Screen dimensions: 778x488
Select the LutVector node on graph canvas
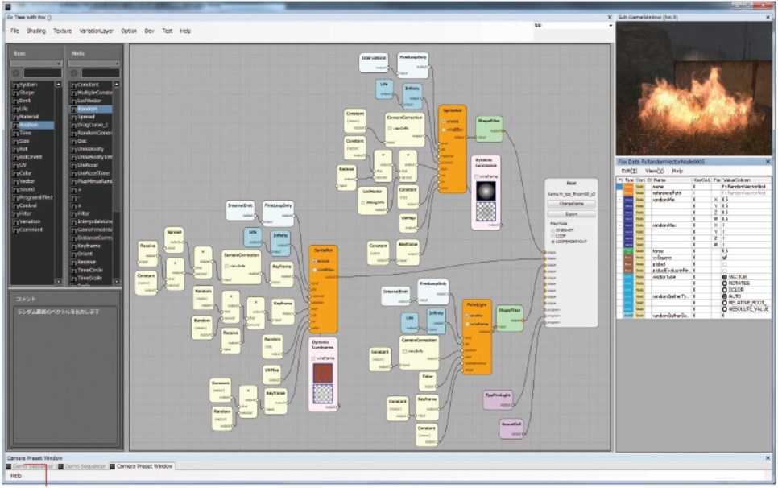pos(373,201)
